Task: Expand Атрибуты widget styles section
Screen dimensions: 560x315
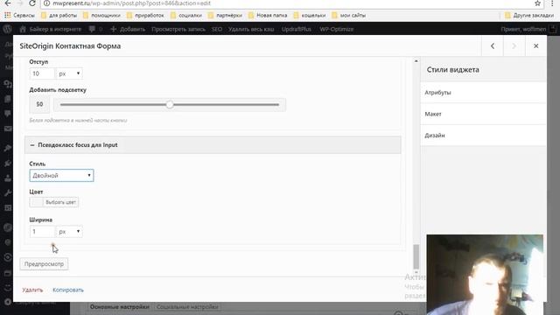Action: pyautogui.click(x=484, y=93)
